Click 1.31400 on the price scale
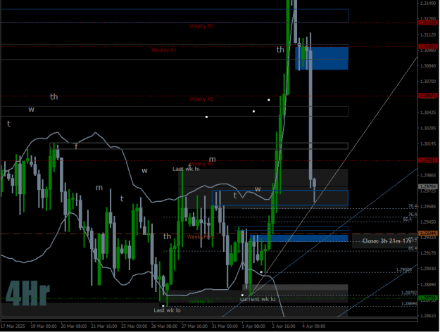 click(x=428, y=3)
